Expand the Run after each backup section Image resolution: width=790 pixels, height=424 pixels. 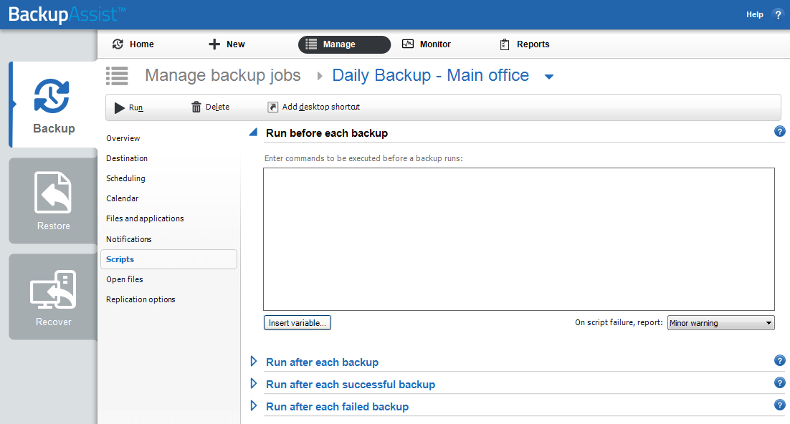[253, 362]
